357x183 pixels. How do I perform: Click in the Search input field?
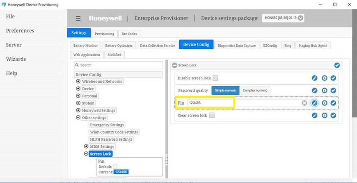click(119, 65)
